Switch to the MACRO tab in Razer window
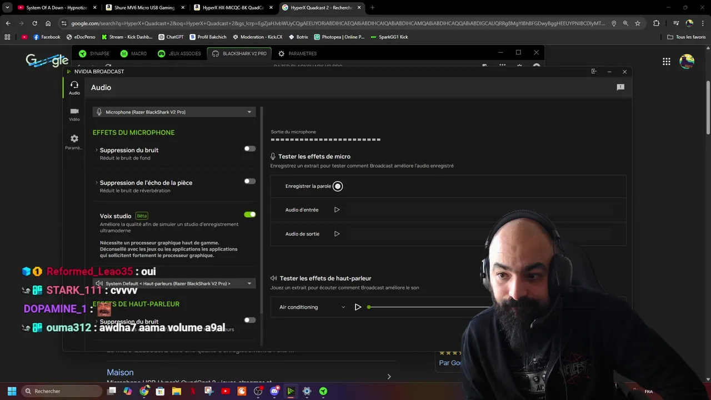Screen dimensions: 711x400 point(133,53)
